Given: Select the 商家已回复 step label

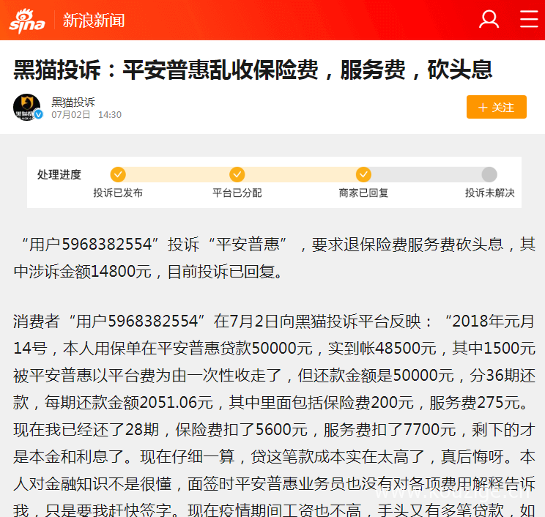Looking at the screenshot, I should [x=363, y=193].
